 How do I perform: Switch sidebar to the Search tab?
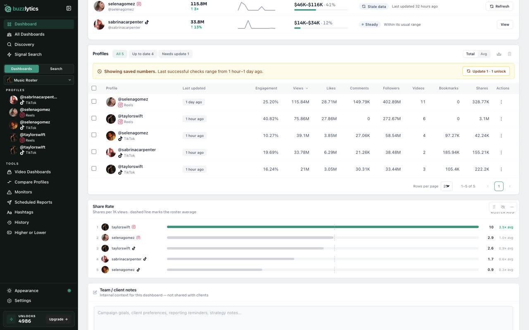[56, 69]
